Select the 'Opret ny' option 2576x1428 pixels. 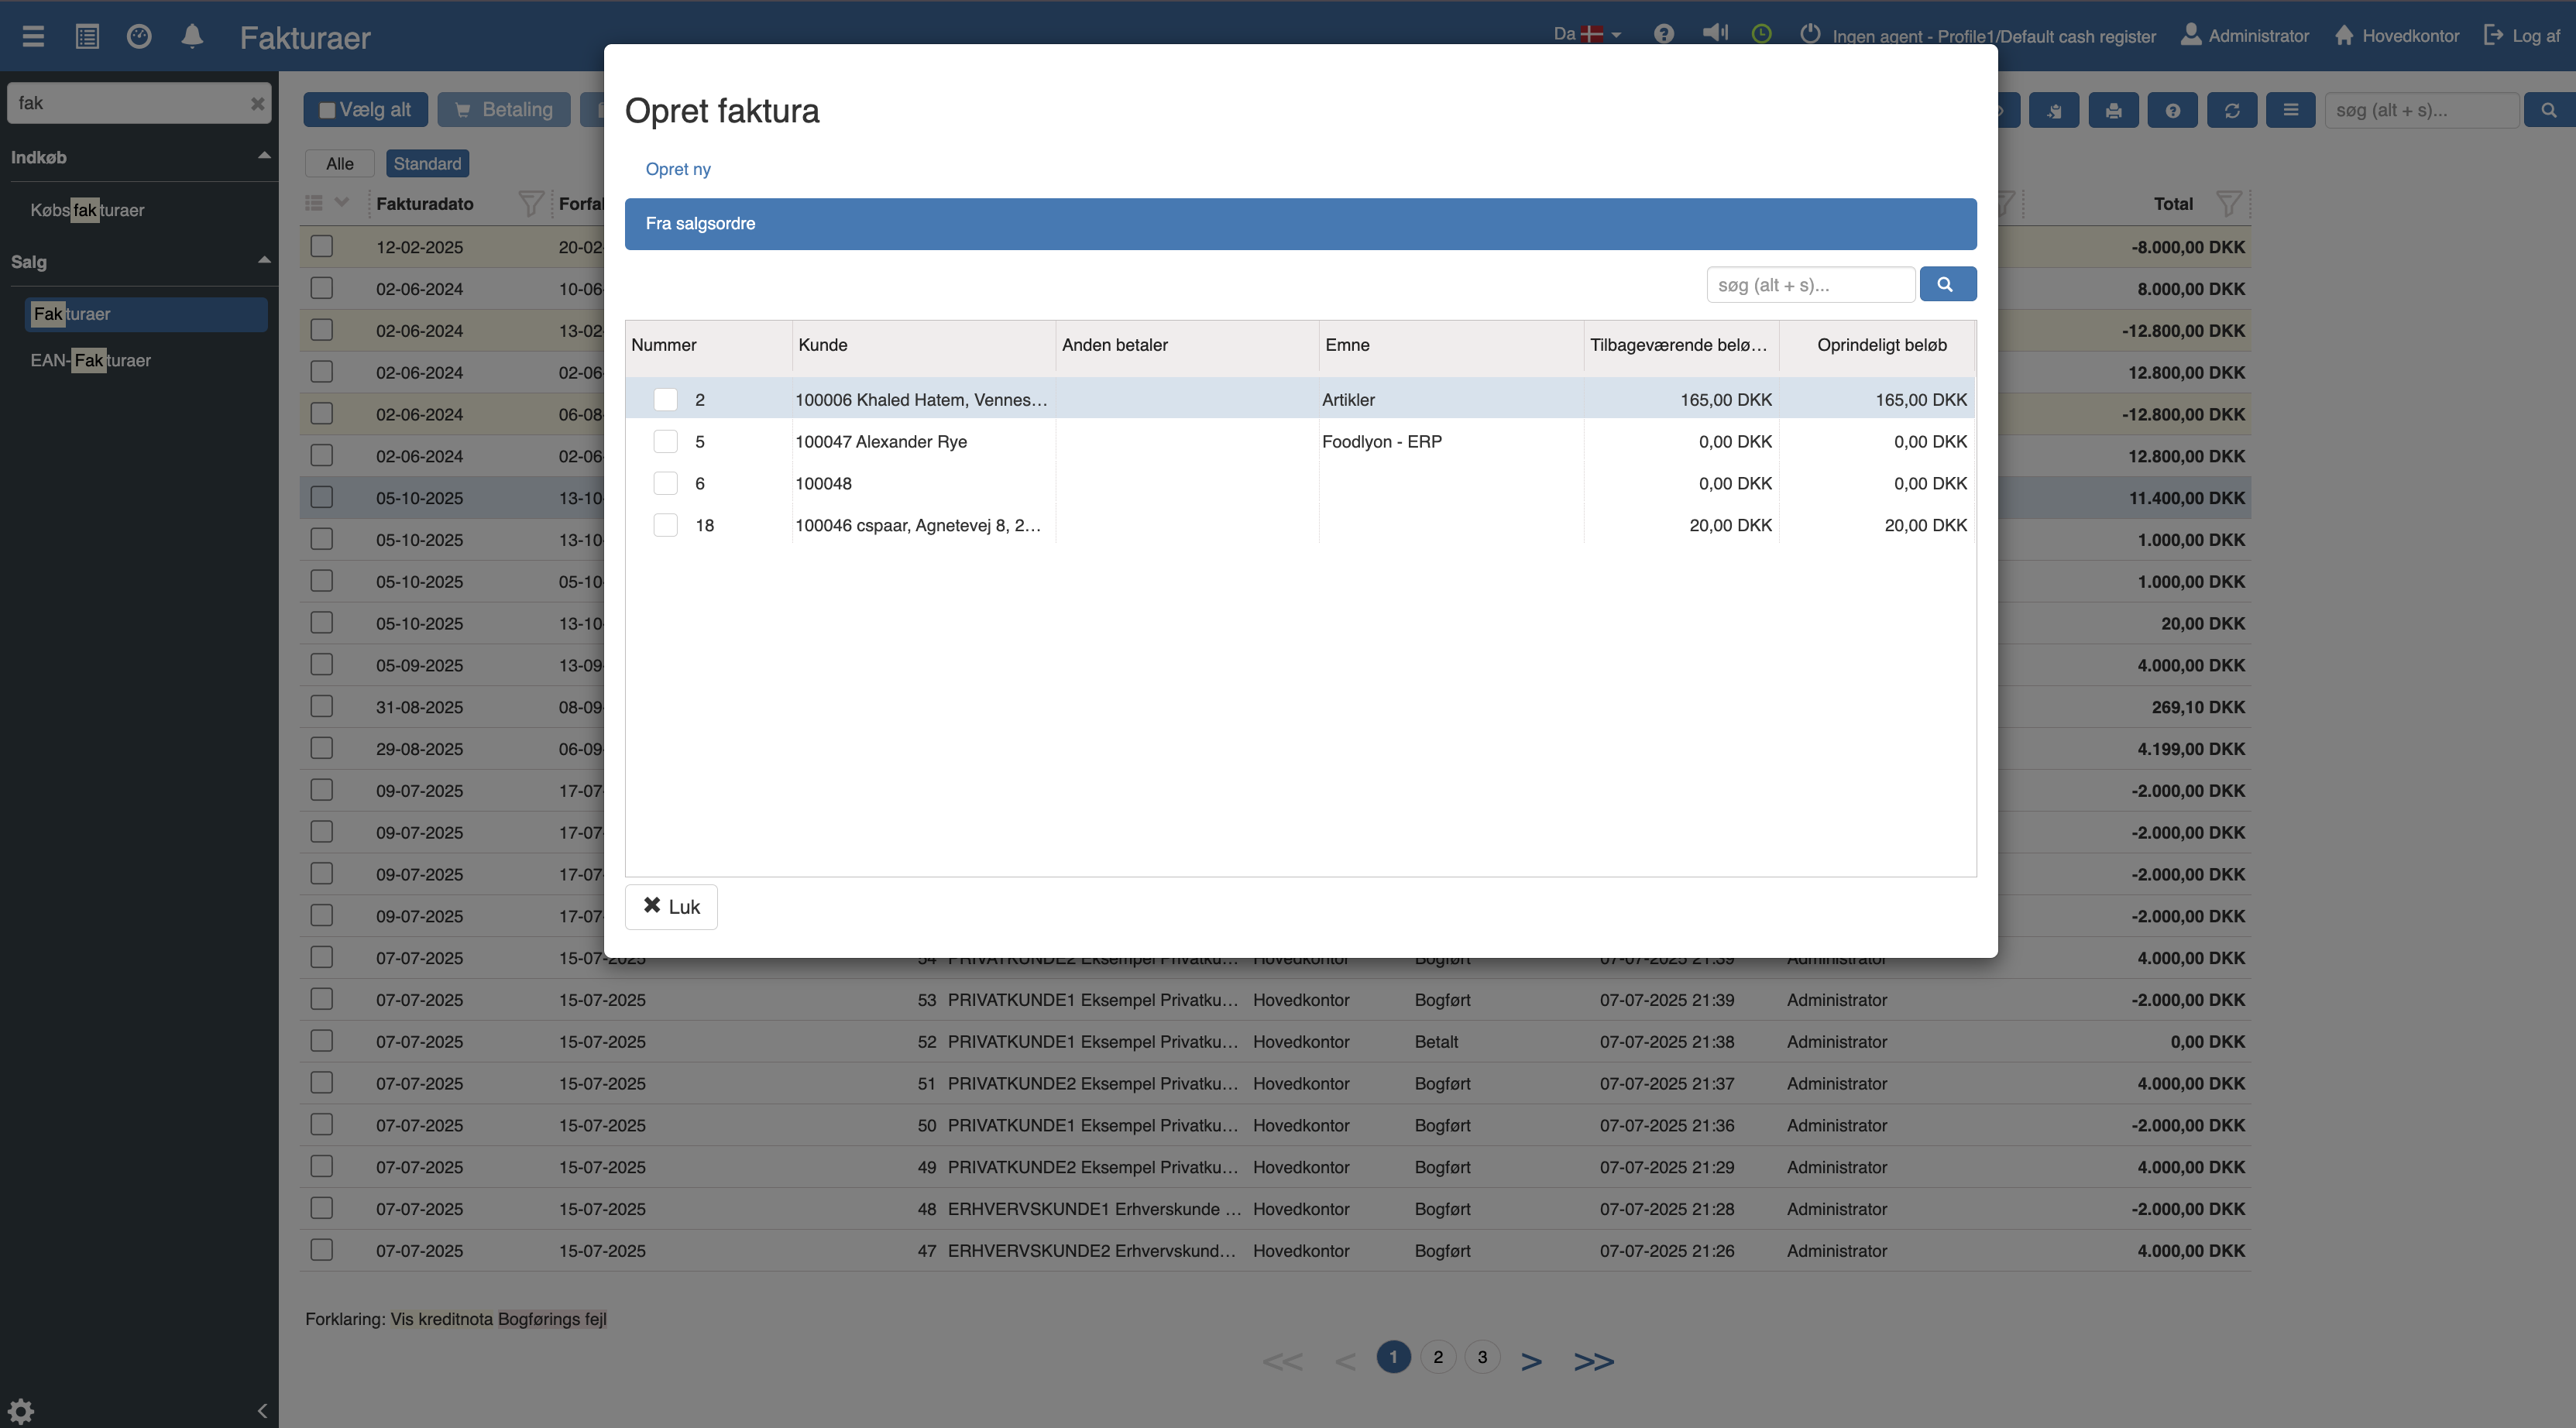pyautogui.click(x=678, y=169)
